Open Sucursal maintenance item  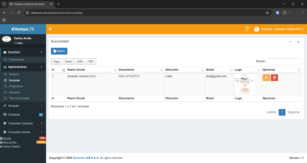(23, 80)
